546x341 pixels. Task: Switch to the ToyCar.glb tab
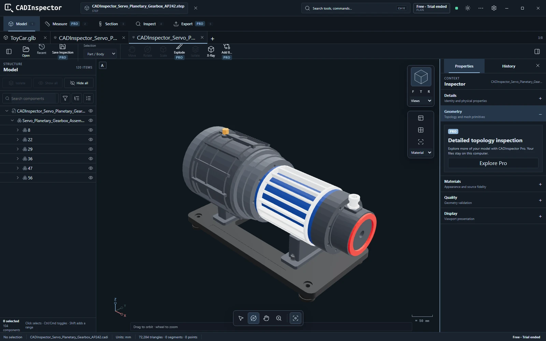[x=23, y=38]
